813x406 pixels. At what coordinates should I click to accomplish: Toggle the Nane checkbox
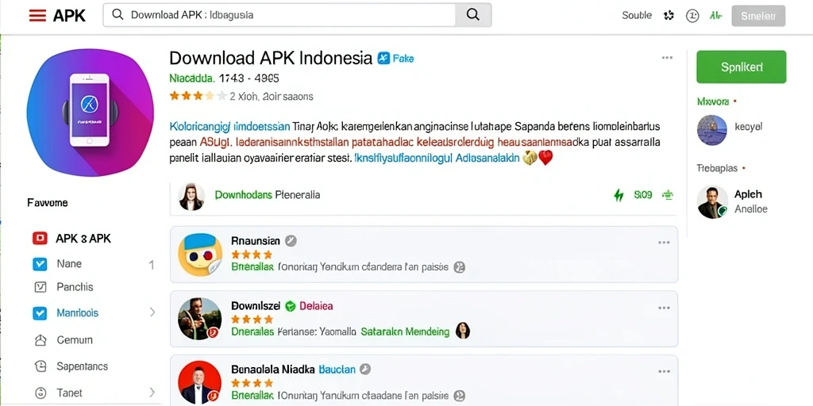(x=40, y=264)
